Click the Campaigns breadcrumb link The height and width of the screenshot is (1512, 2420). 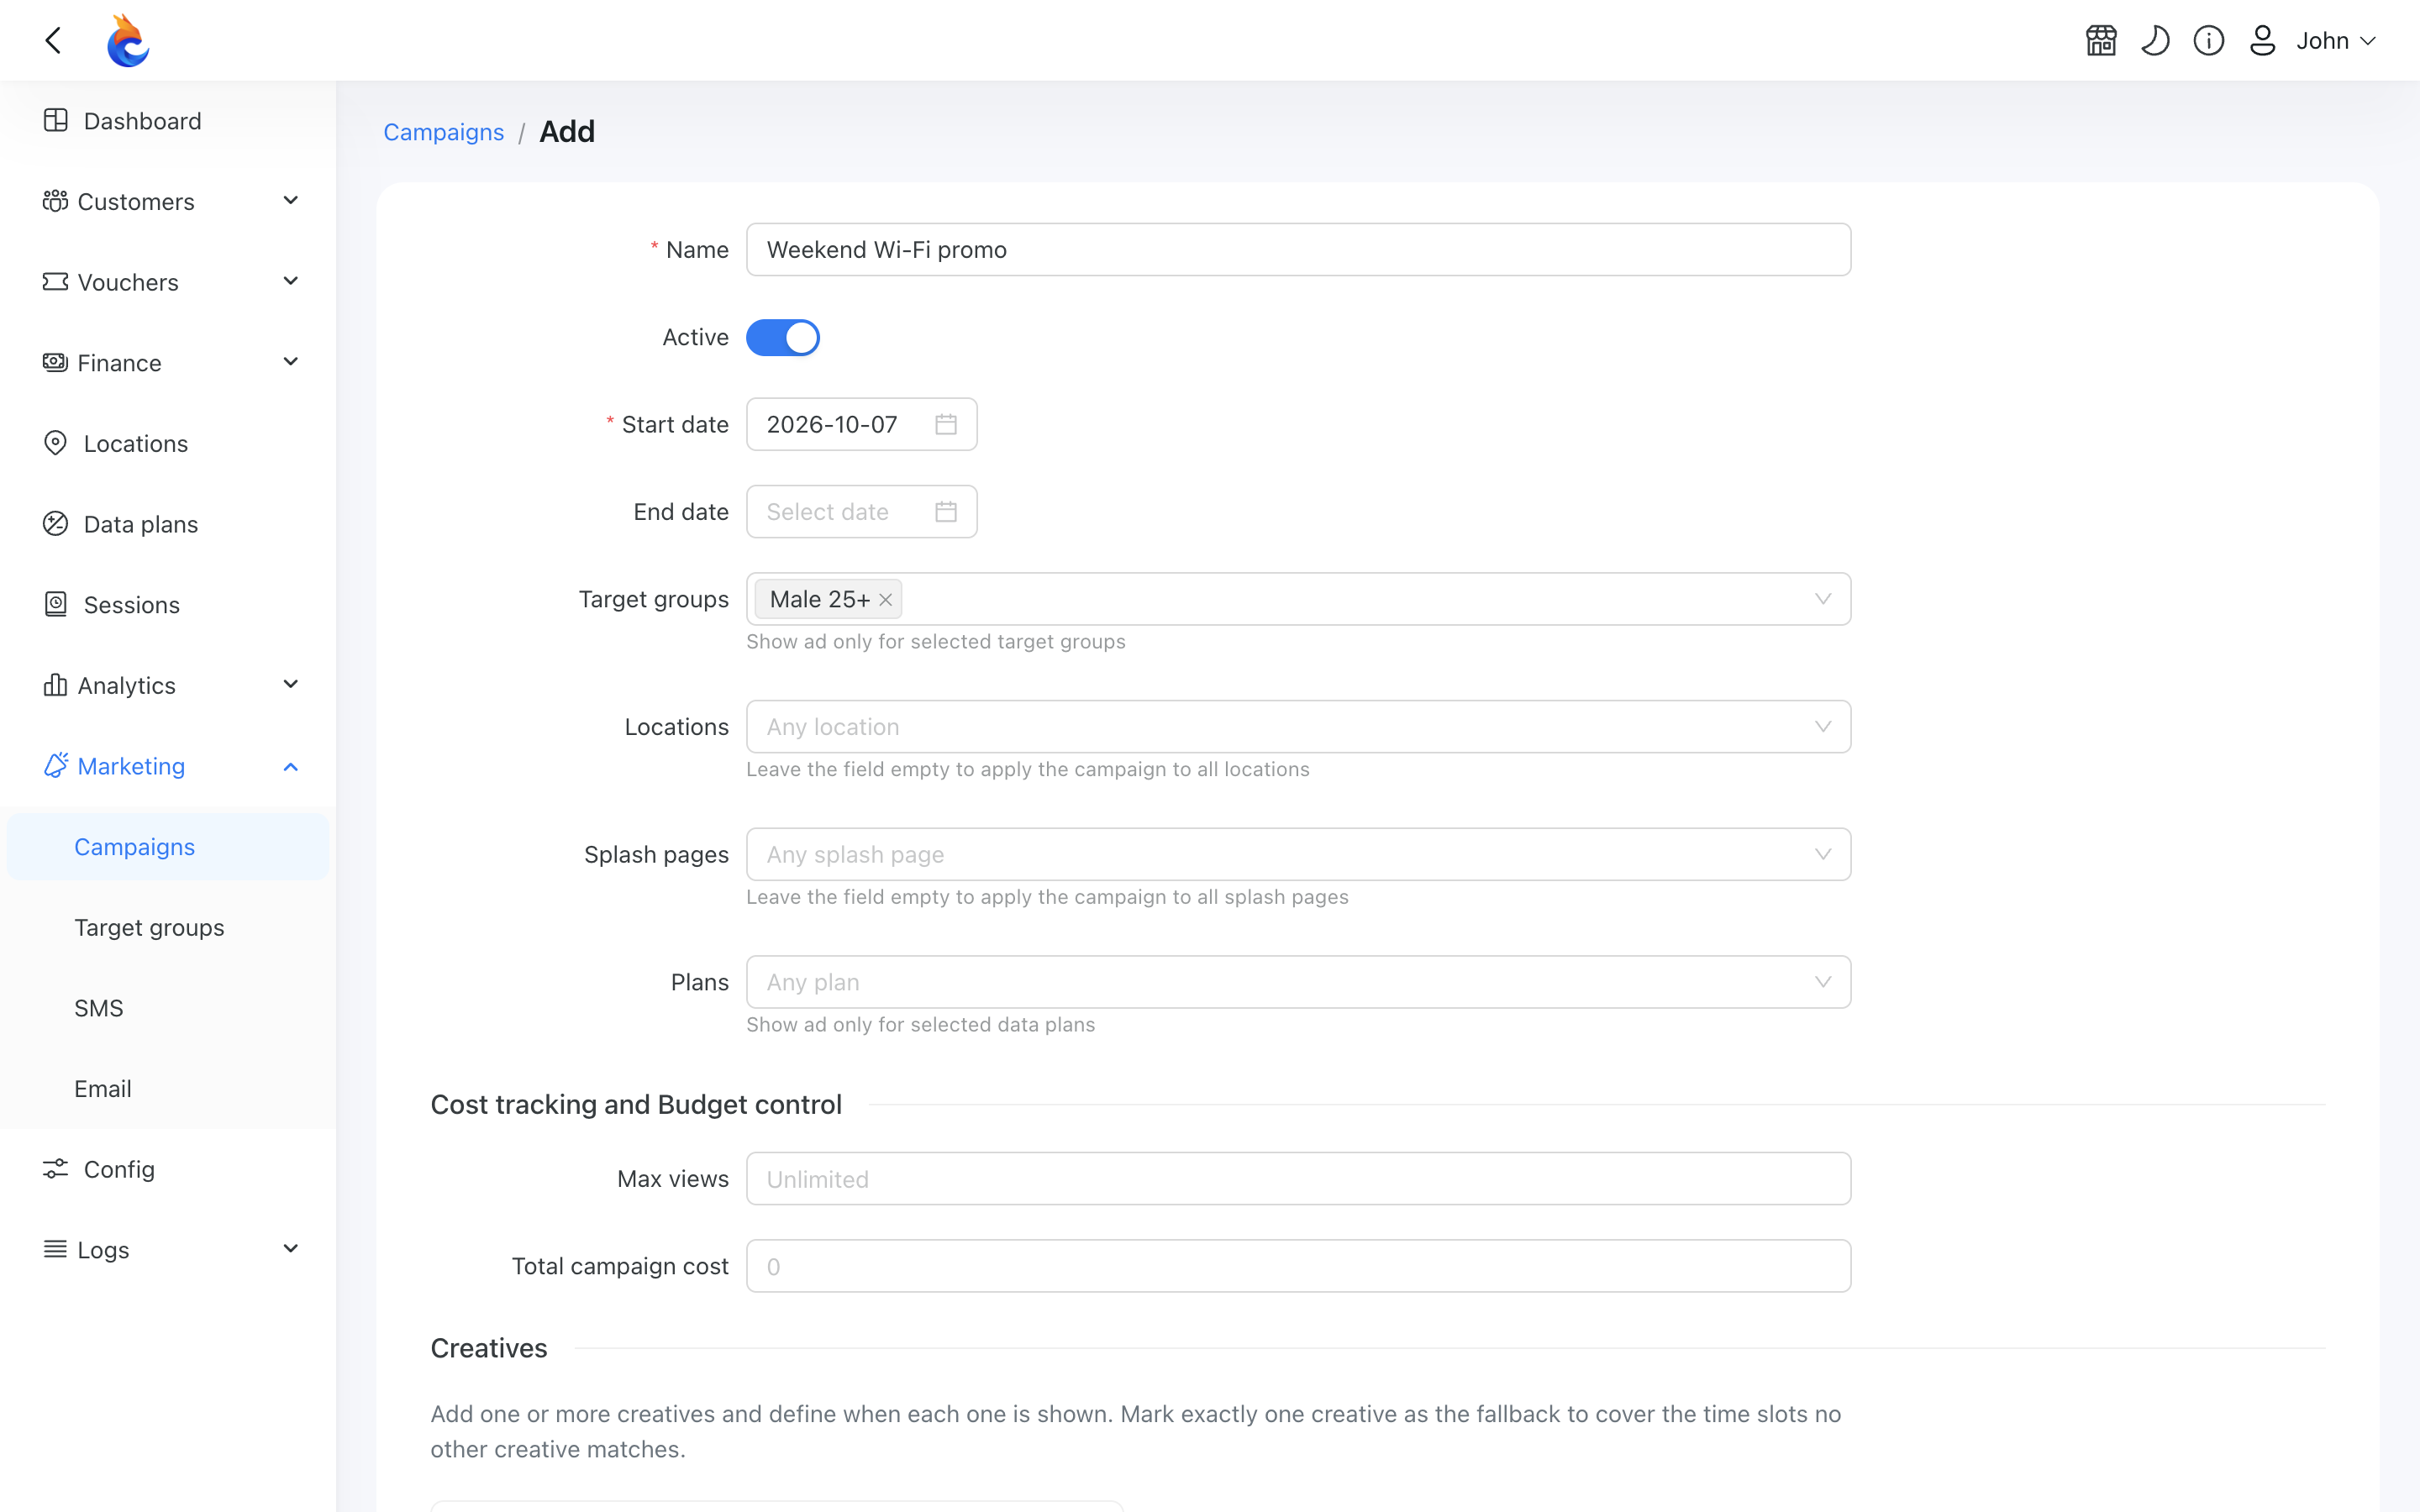pyautogui.click(x=443, y=132)
